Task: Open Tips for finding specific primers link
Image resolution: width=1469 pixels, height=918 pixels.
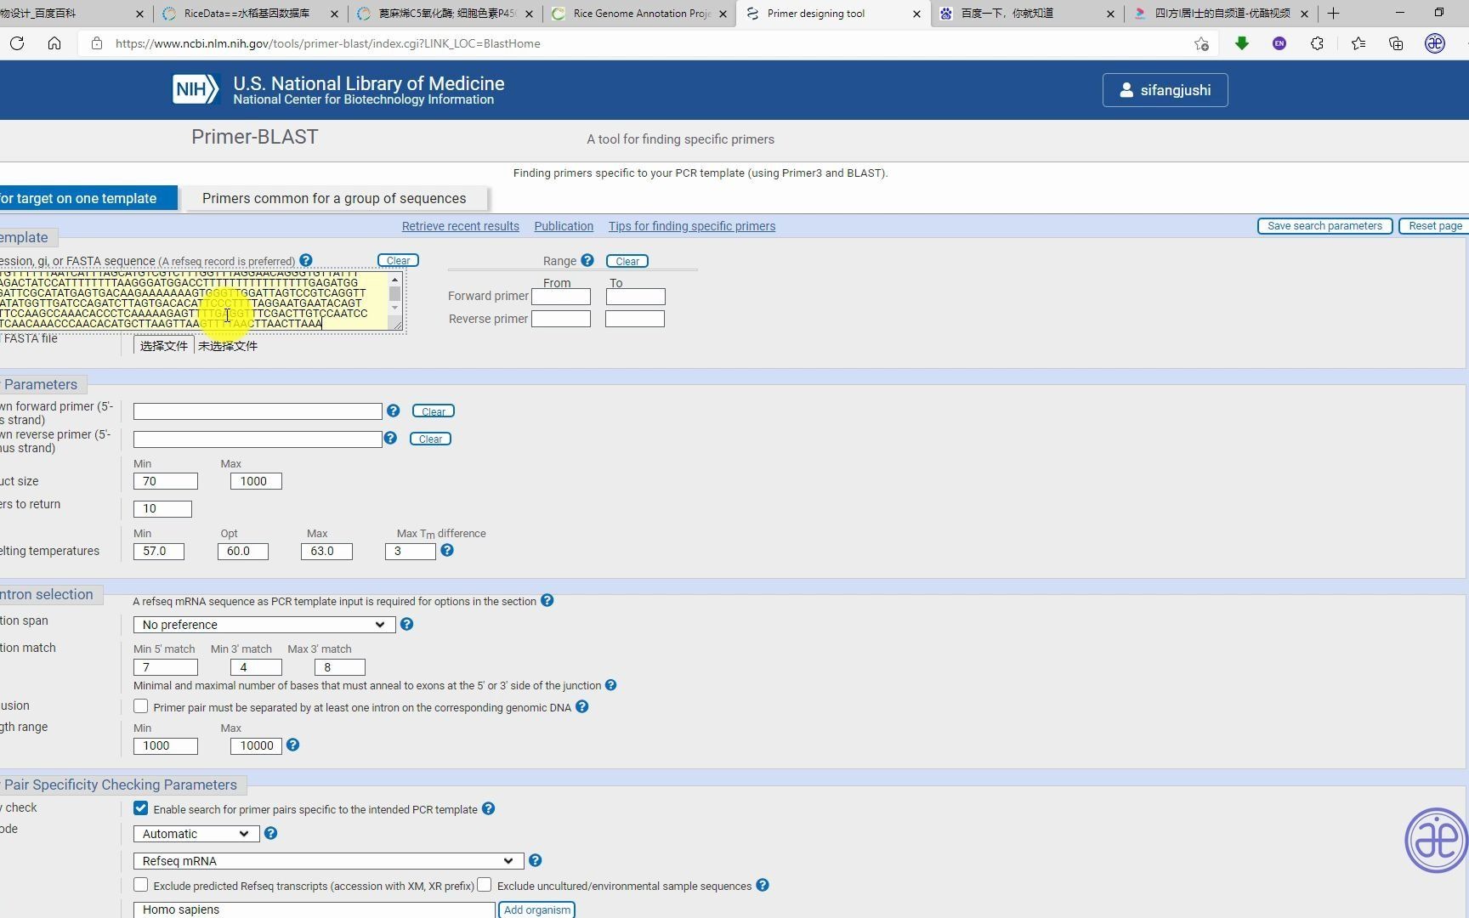Action: pyautogui.click(x=692, y=226)
